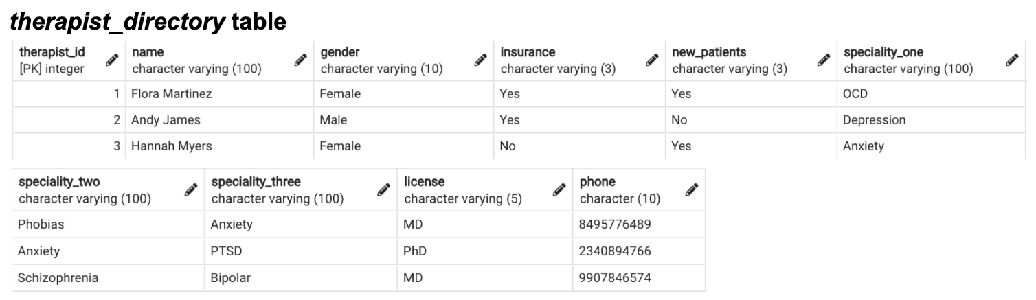This screenshot has height=300, width=1036.
Task: Click the edit pencil icon for therapist_id column
Action: pyautogui.click(x=111, y=61)
